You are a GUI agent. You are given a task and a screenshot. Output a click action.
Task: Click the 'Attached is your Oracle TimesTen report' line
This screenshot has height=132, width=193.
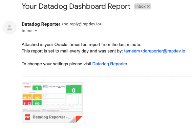81,45
